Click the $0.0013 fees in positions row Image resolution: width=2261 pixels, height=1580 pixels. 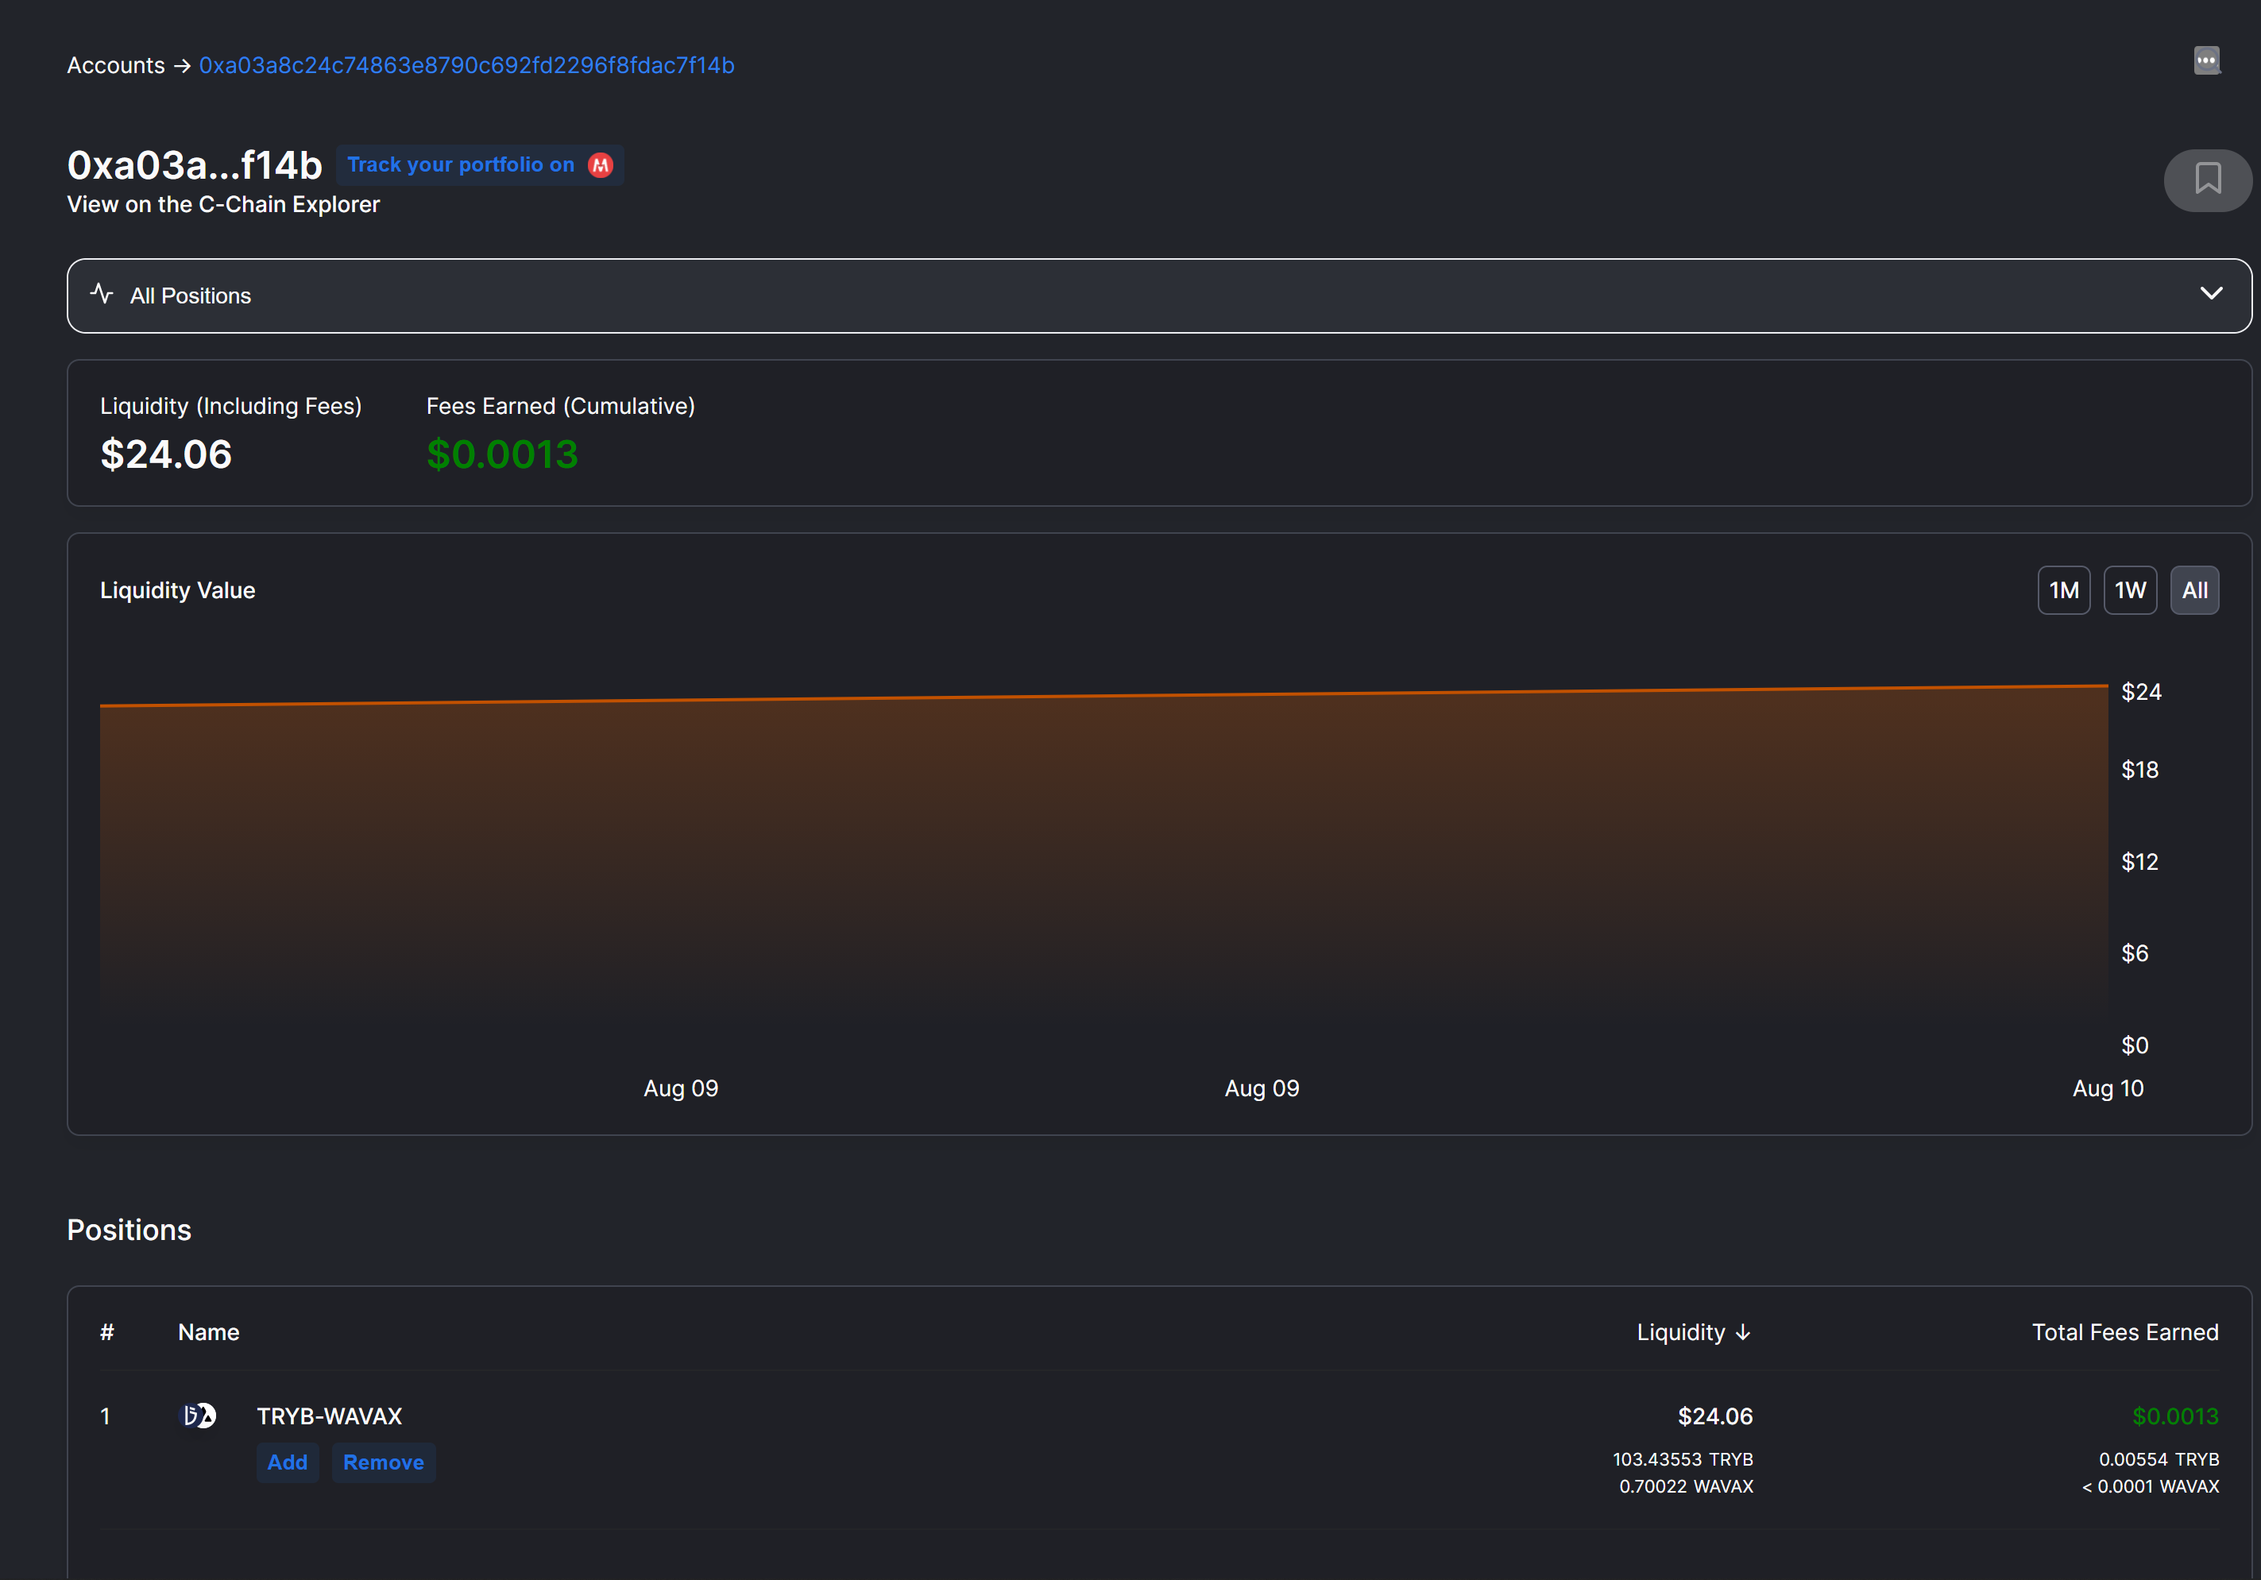pos(2175,1416)
